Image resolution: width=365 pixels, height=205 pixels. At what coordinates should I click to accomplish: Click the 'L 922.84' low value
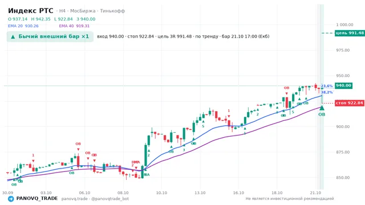coord(63,19)
